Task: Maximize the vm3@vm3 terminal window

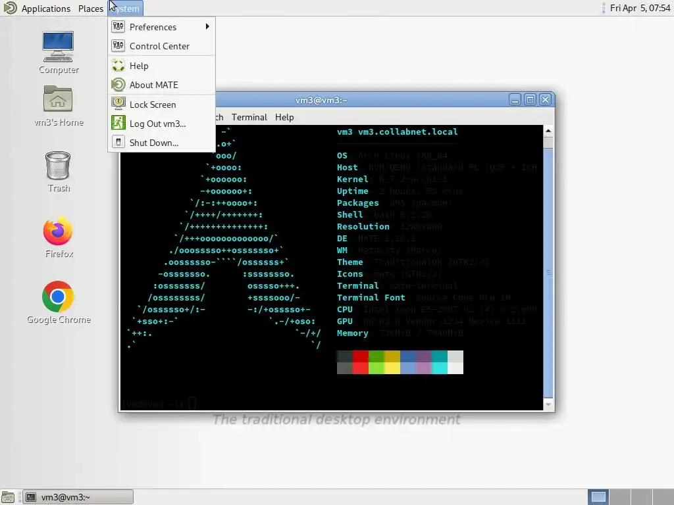Action: (530, 100)
